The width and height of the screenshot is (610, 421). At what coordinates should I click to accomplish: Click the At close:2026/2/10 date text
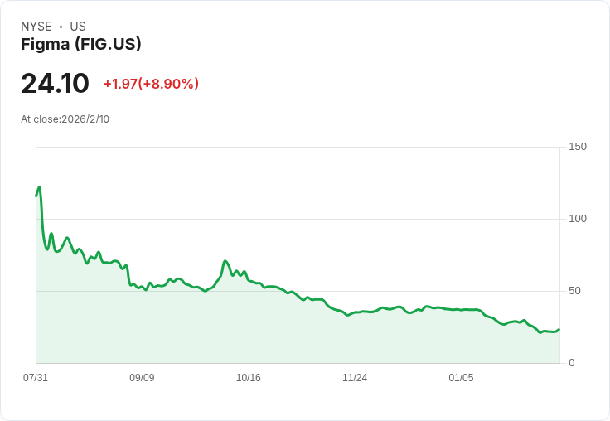tap(65, 119)
